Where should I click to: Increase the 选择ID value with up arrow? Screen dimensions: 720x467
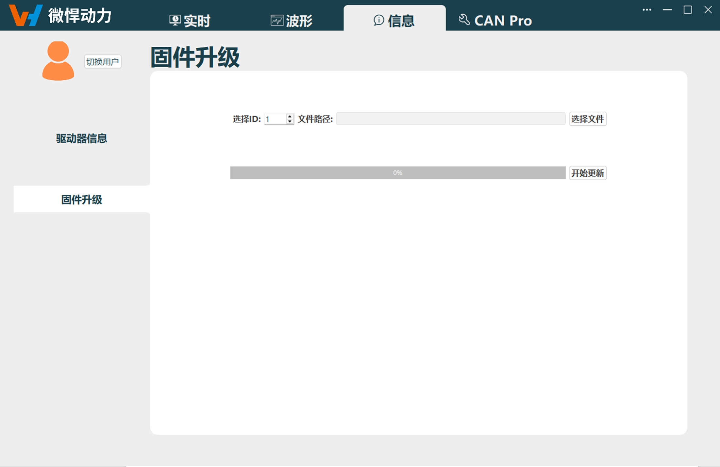click(290, 116)
